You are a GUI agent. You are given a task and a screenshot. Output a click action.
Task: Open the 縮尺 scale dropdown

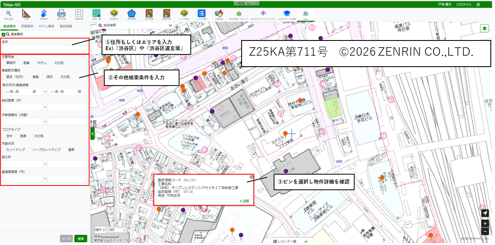coord(116,230)
